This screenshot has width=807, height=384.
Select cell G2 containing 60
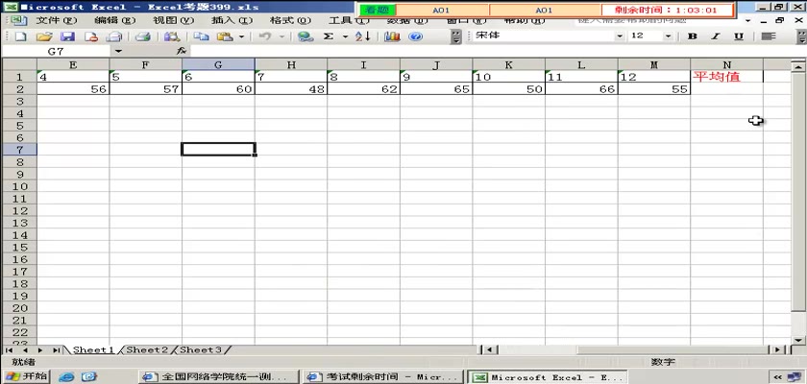coord(218,89)
